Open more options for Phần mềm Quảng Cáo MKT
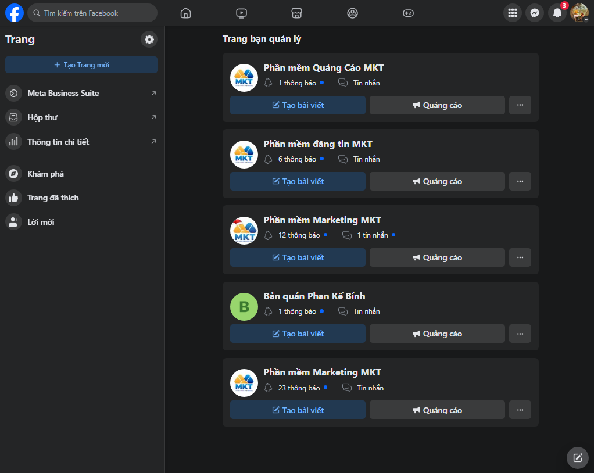This screenshot has width=594, height=473. coord(520,105)
